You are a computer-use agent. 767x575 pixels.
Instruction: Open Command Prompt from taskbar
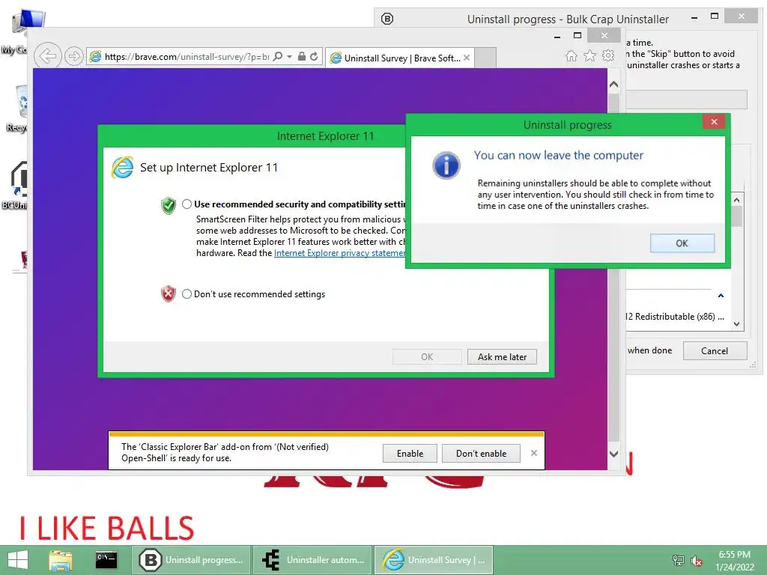[106, 560]
